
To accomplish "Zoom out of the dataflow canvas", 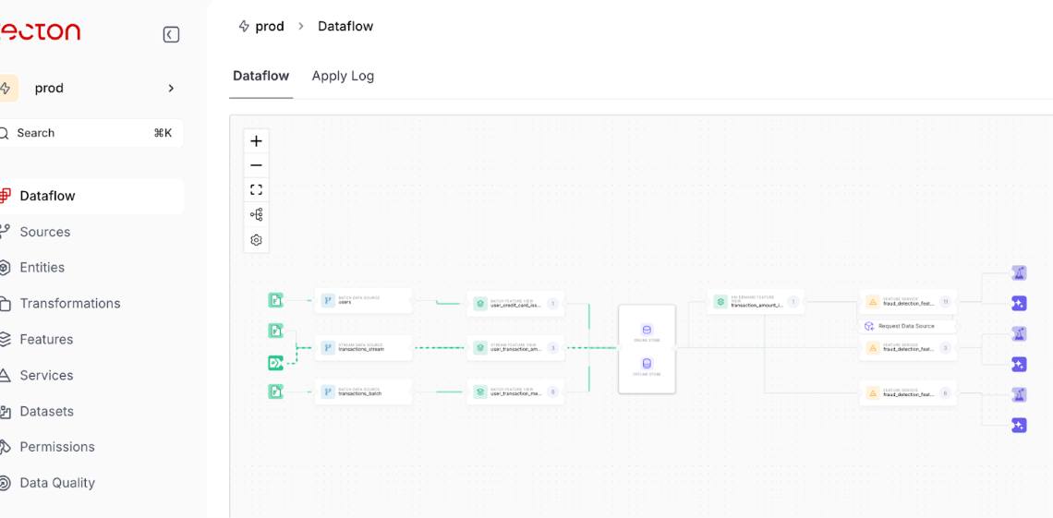I will 256,165.
